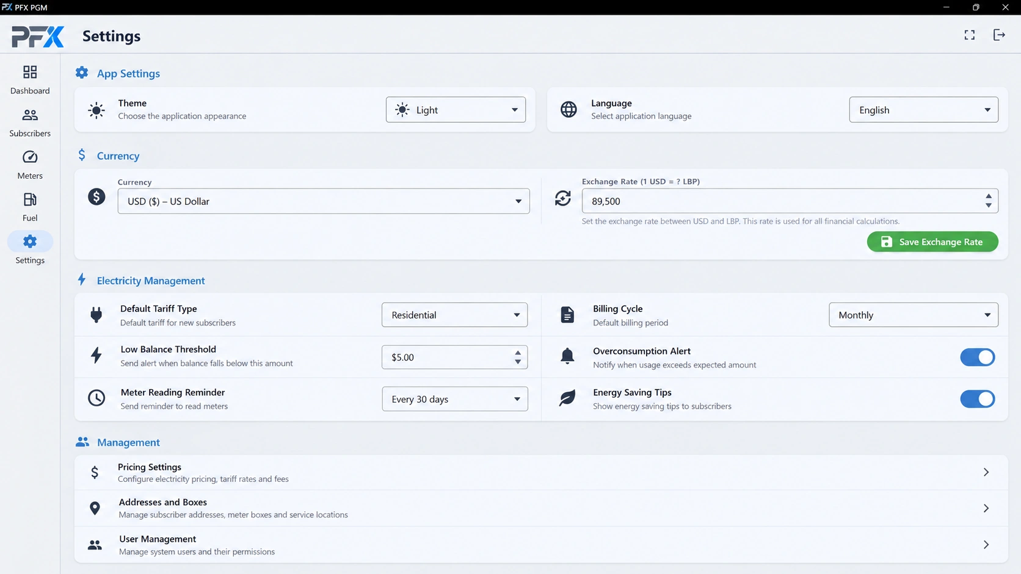
Task: Disable the Energy Saving Tips switch
Action: pyautogui.click(x=977, y=399)
